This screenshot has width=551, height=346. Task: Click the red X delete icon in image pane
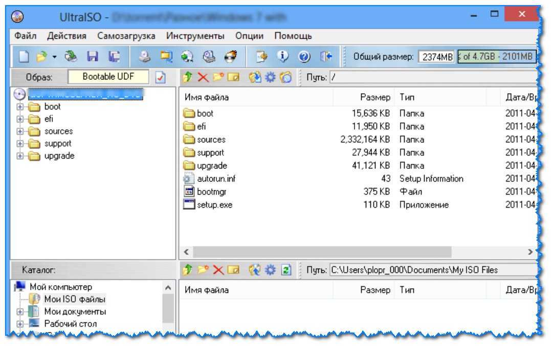[x=203, y=77]
